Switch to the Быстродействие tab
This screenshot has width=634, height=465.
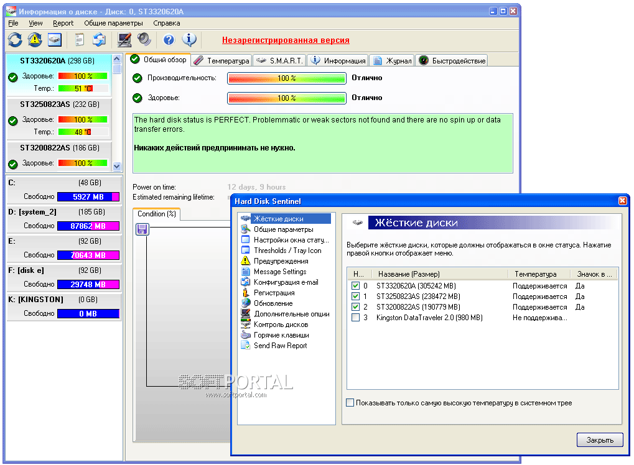click(x=452, y=60)
